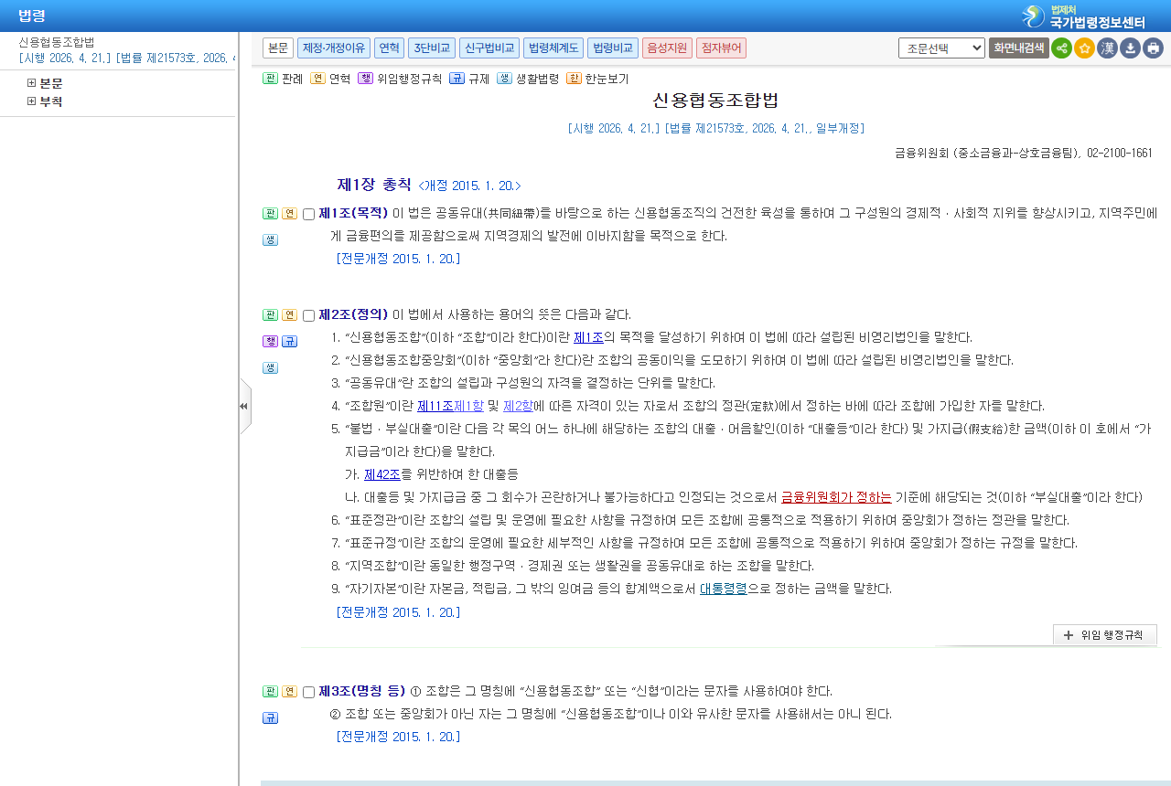Expand the 부칙 tree node
The height and width of the screenshot is (786, 1171).
(x=32, y=101)
